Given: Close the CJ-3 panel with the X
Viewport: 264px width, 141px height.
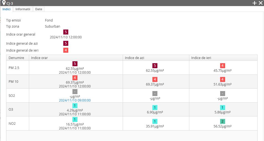Looking at the screenshot, I should tap(260, 3).
